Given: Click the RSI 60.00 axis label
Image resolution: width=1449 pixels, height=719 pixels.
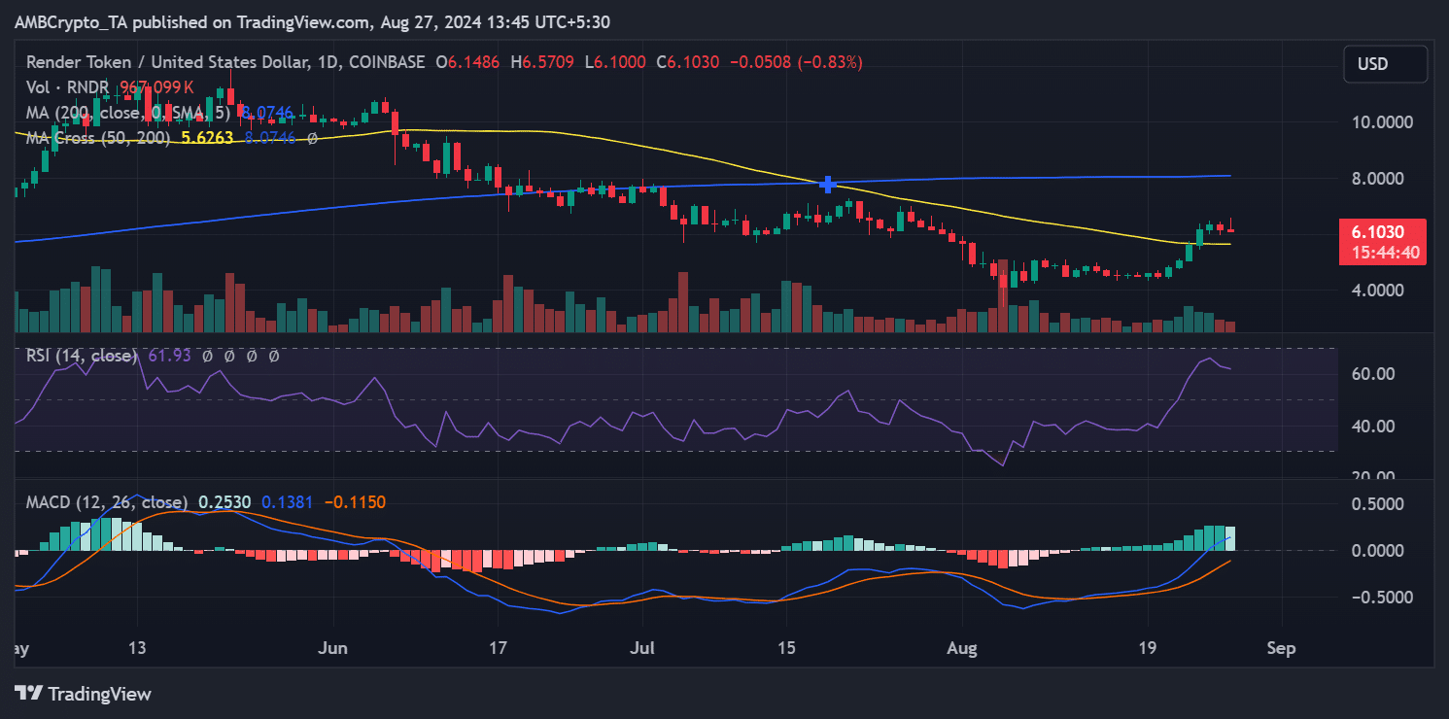Looking at the screenshot, I should [1375, 374].
